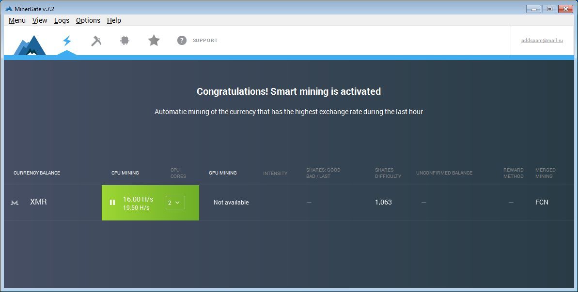Maximize the MinerGate window

point(549,9)
